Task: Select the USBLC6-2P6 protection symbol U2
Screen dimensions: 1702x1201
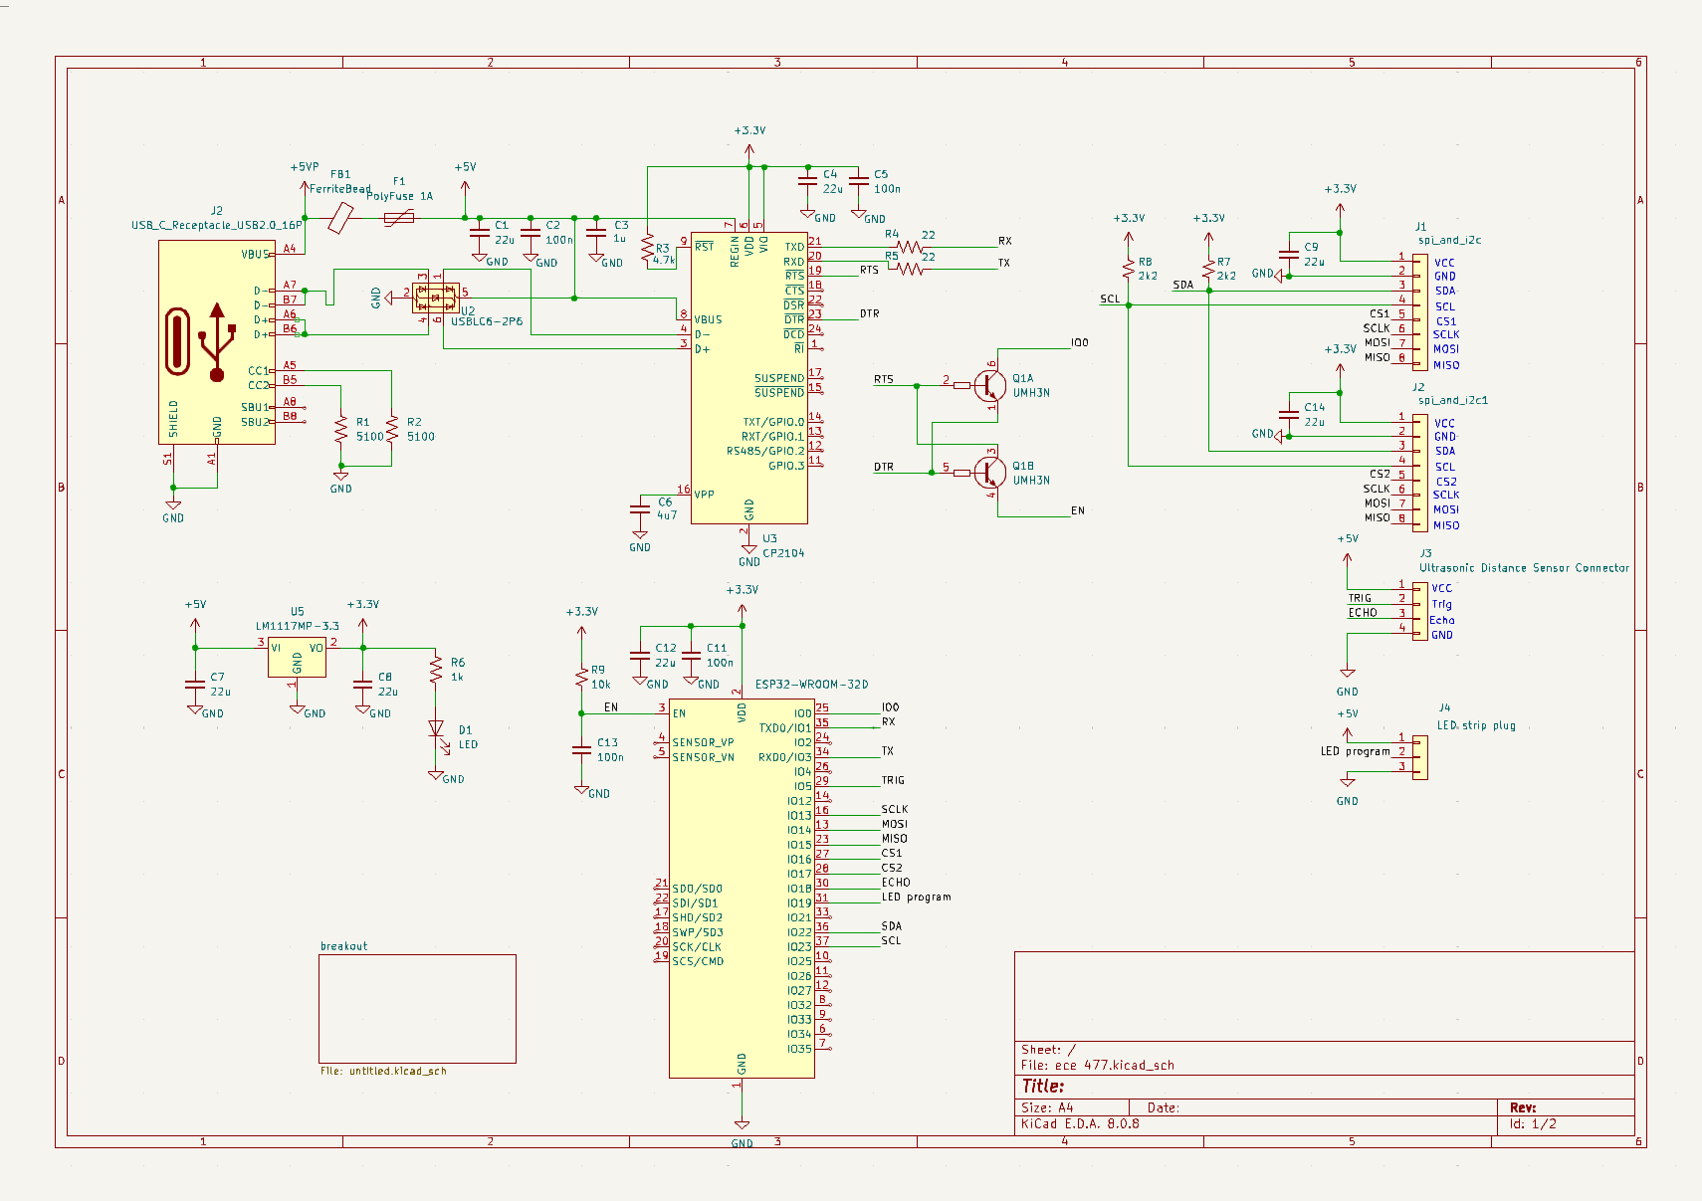Action: (x=435, y=297)
